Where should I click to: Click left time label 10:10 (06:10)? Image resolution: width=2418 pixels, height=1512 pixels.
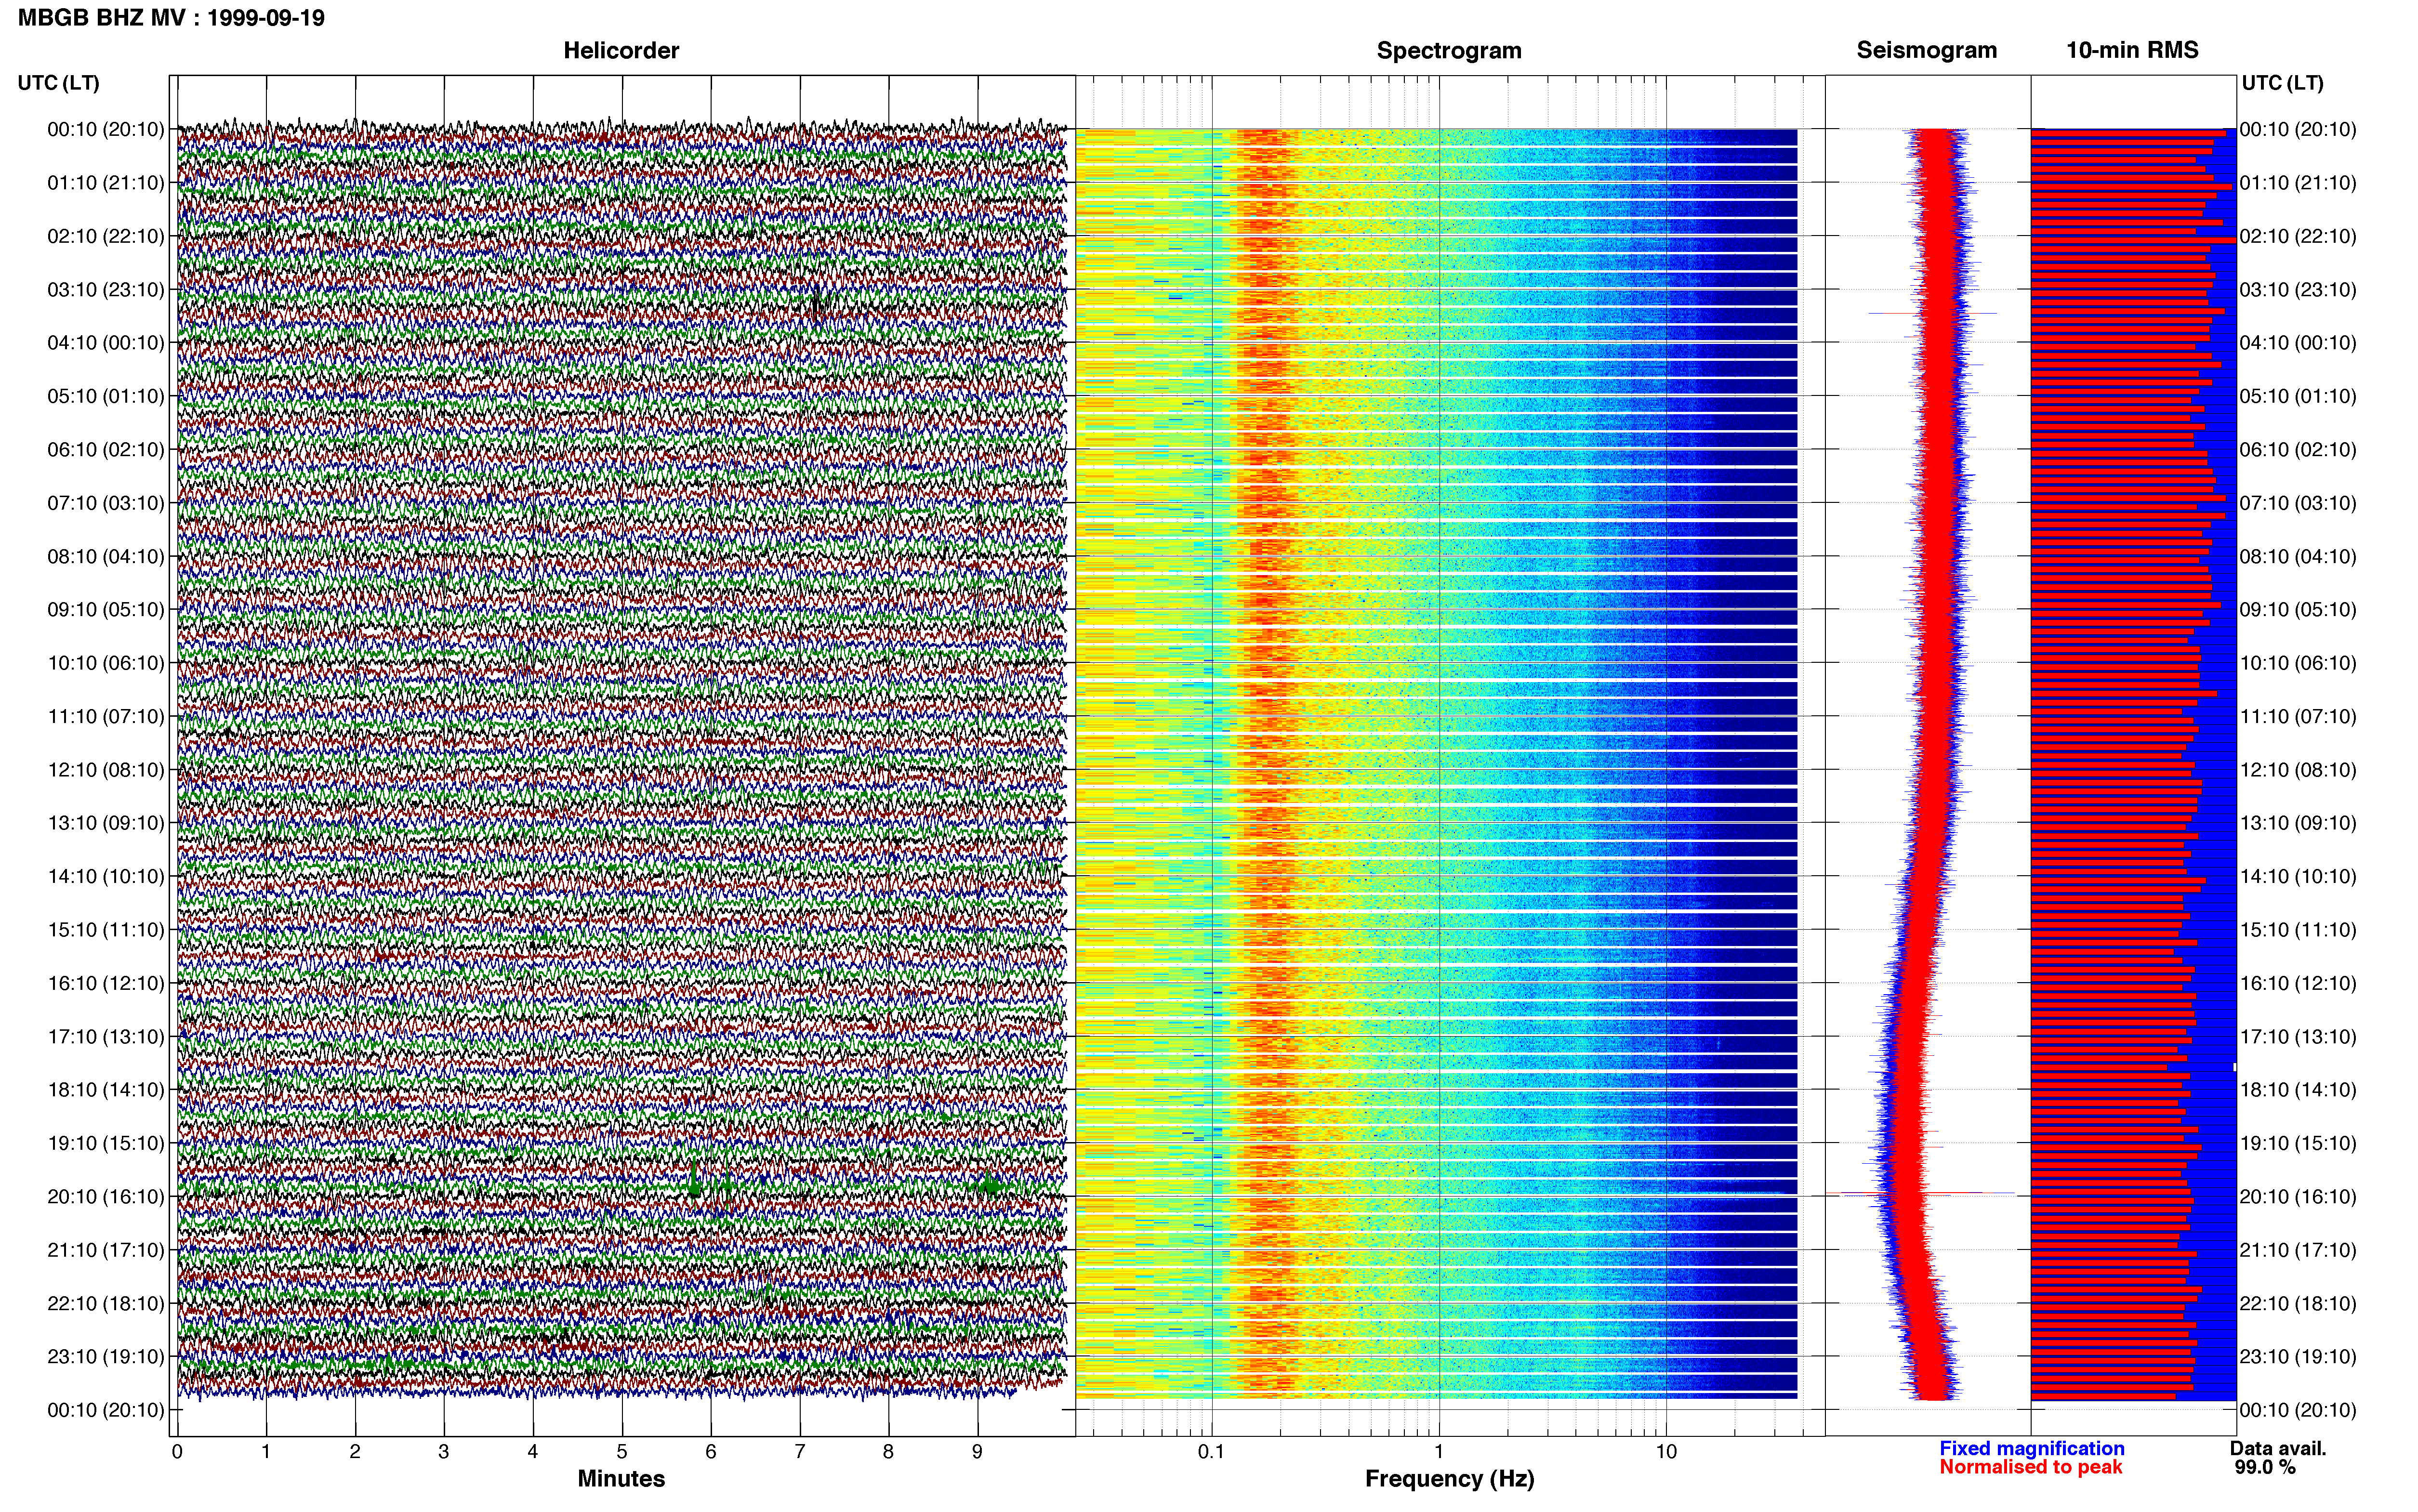click(x=106, y=663)
